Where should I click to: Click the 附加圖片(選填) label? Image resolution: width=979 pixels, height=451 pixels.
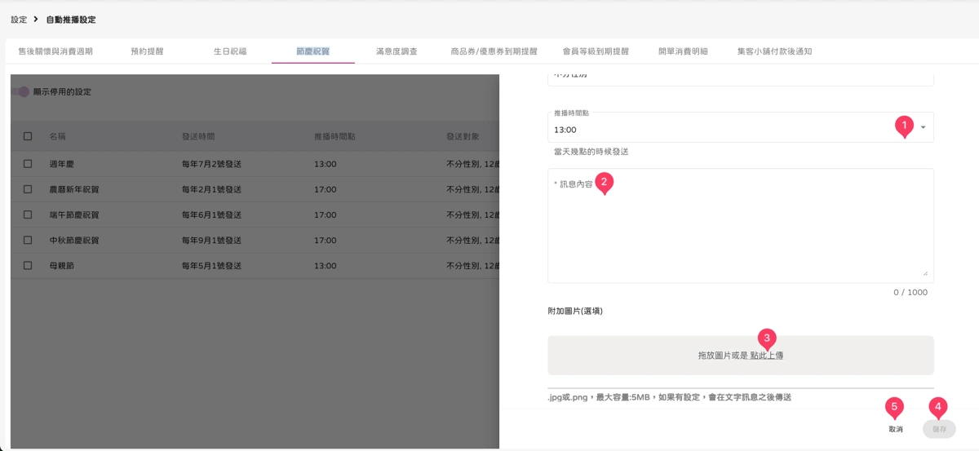tap(575, 312)
